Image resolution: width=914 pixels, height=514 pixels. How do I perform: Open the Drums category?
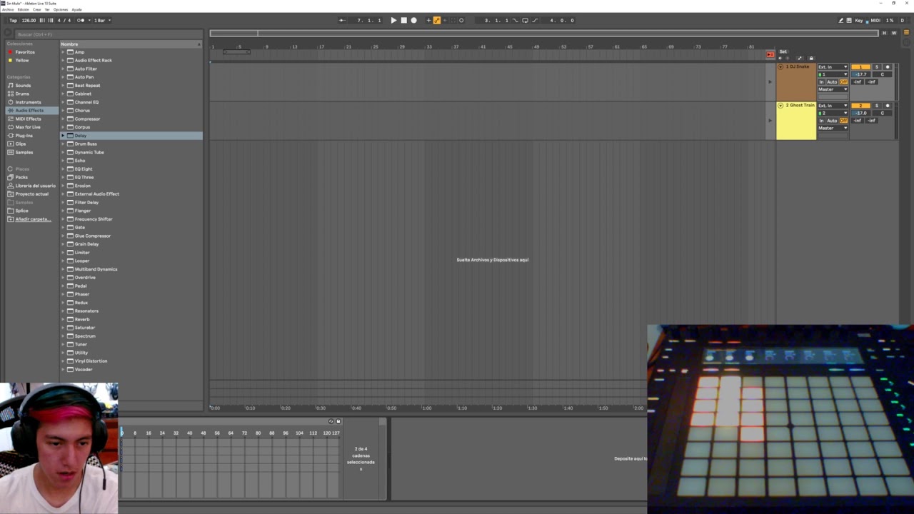point(22,94)
